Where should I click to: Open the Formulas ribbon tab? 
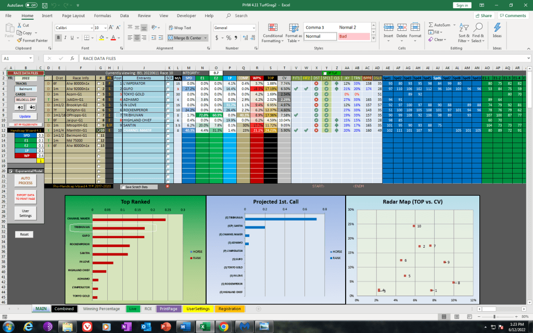click(102, 16)
